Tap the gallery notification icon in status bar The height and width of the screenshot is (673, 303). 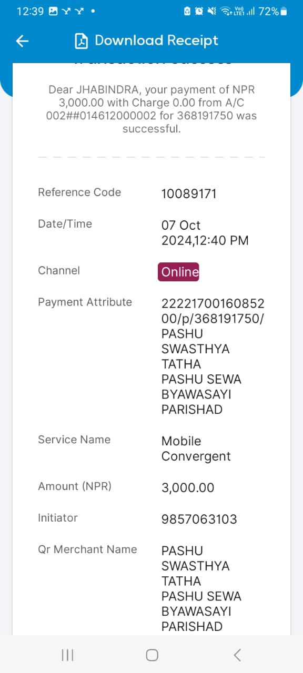pyautogui.click(x=53, y=11)
